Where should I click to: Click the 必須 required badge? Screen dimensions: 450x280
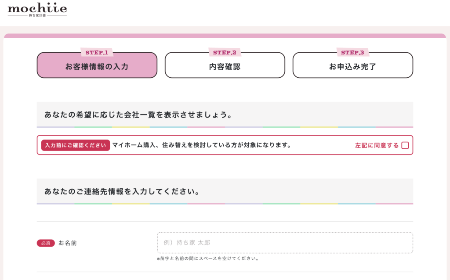(46, 243)
